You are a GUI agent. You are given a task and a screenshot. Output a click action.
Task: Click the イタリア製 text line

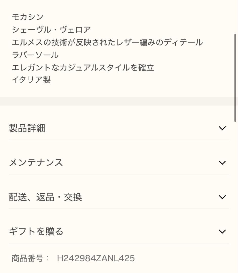[31, 80]
